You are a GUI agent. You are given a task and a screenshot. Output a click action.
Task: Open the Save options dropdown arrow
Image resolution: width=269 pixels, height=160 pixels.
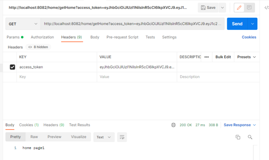click(x=222, y=8)
